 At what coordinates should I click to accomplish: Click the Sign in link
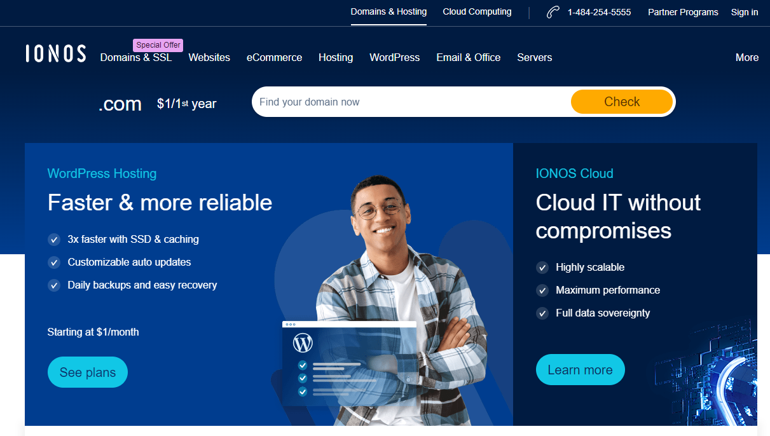(745, 12)
